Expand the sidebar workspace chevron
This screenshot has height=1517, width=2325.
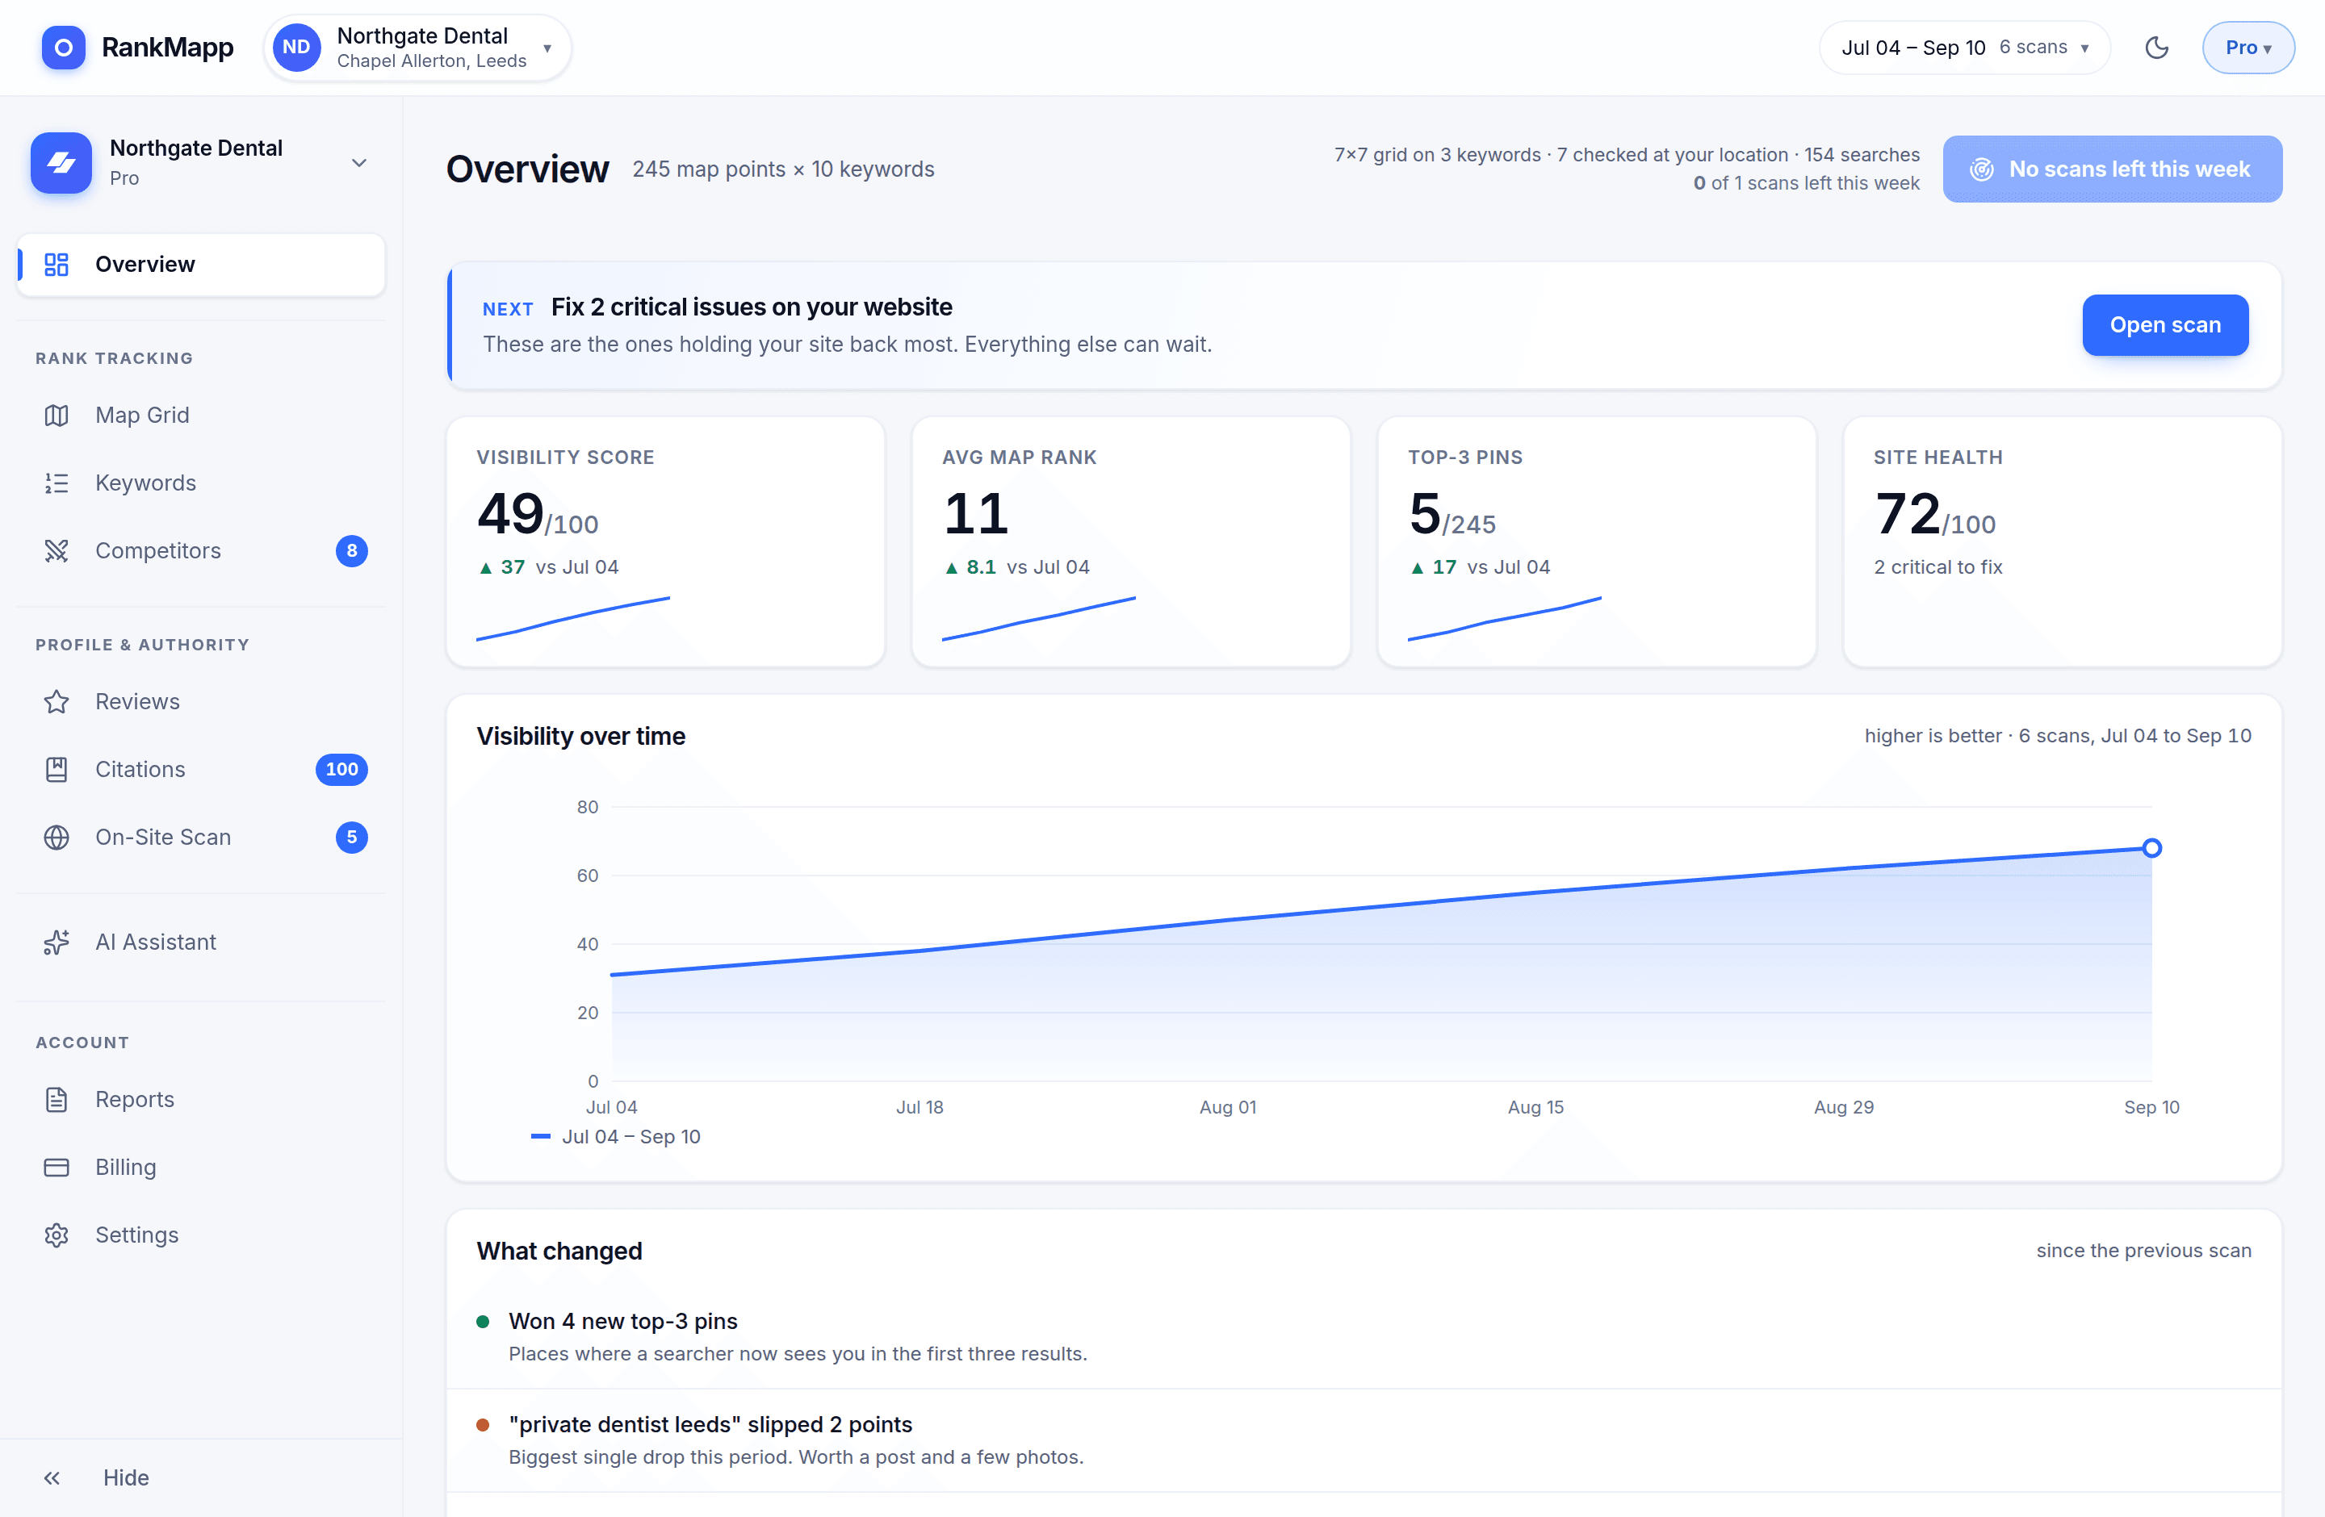(359, 162)
